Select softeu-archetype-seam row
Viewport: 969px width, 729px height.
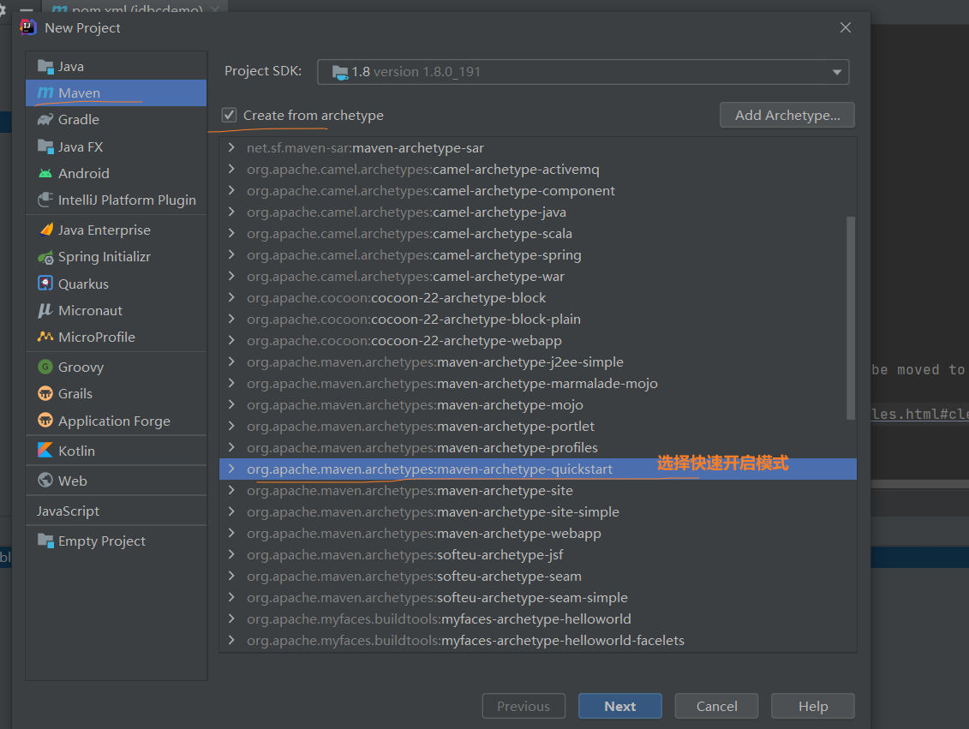click(538, 576)
